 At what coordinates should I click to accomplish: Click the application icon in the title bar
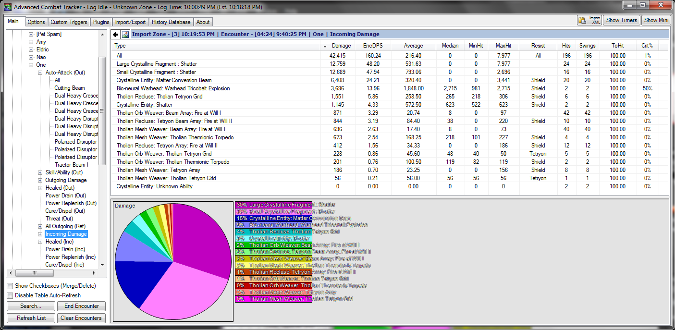[x=7, y=7]
